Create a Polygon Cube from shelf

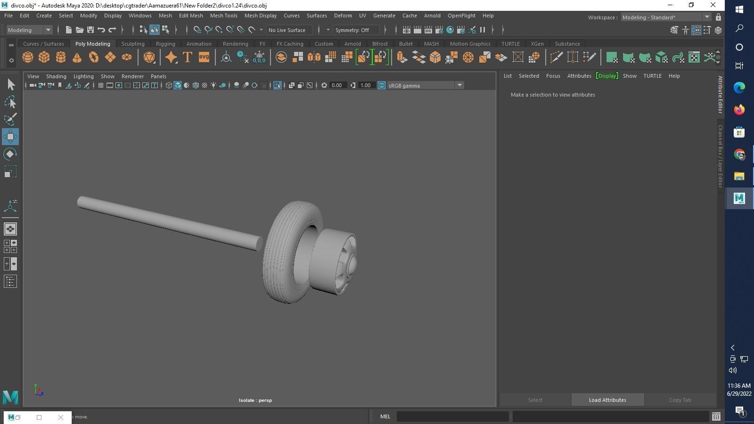pos(44,57)
